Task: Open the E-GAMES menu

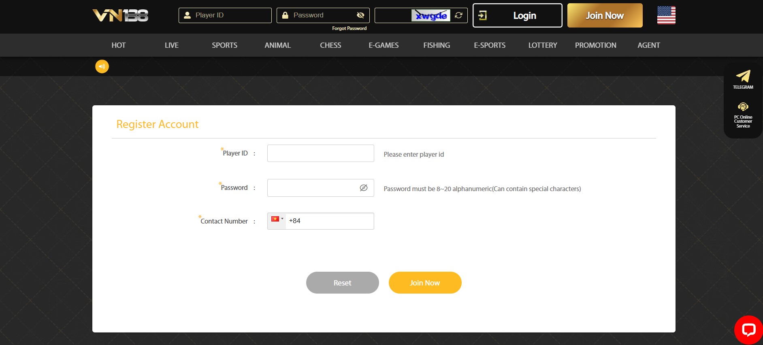Action: click(384, 45)
